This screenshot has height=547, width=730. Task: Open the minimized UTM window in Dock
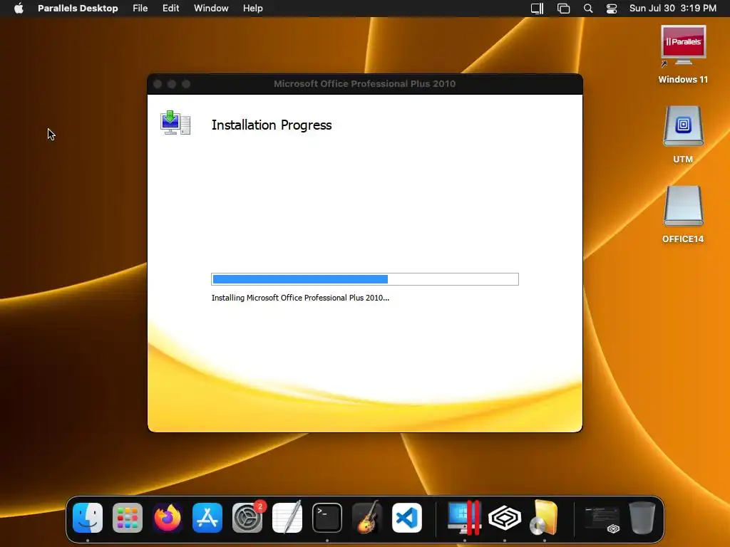pyautogui.click(x=602, y=519)
